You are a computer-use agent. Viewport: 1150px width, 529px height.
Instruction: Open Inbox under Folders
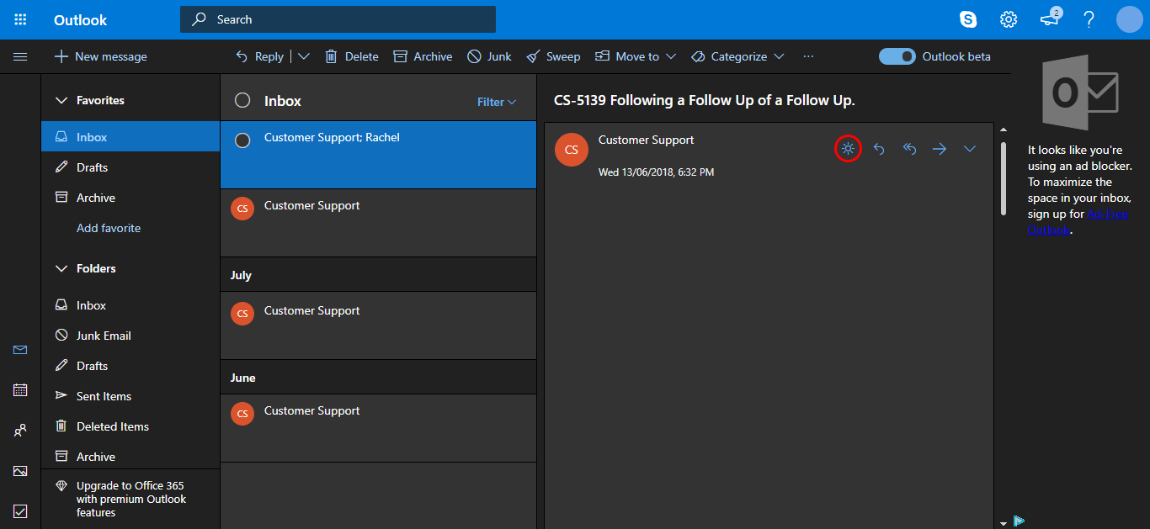(130, 305)
